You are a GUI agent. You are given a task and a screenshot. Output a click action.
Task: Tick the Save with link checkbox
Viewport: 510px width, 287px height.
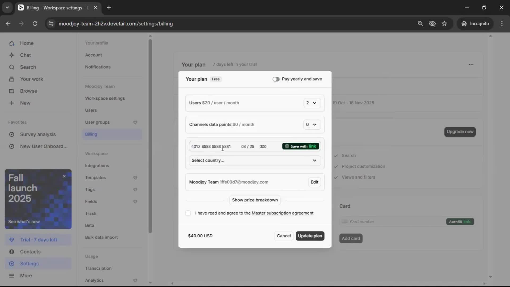point(287,146)
